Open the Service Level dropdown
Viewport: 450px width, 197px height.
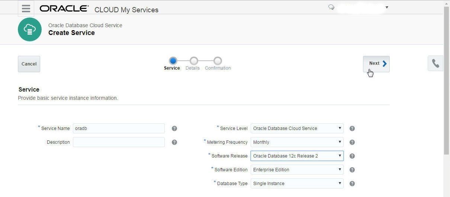(x=297, y=128)
